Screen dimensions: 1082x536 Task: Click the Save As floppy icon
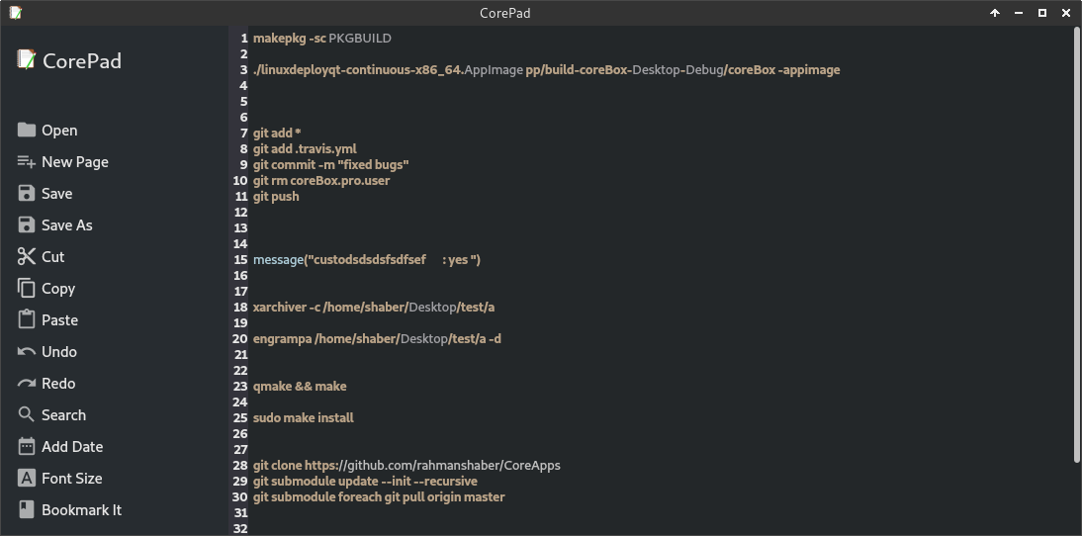[x=27, y=224]
